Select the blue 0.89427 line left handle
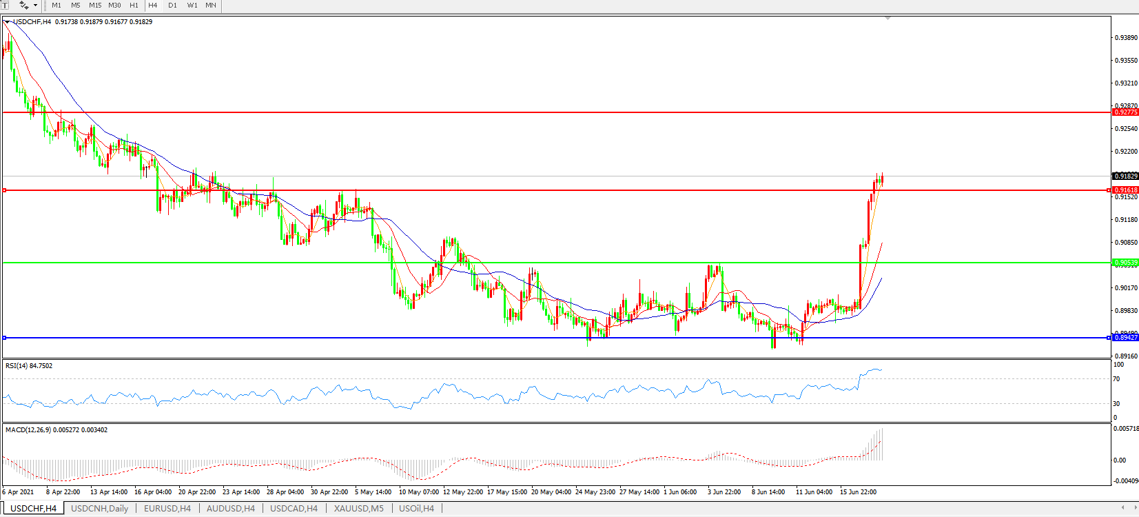 coord(5,338)
